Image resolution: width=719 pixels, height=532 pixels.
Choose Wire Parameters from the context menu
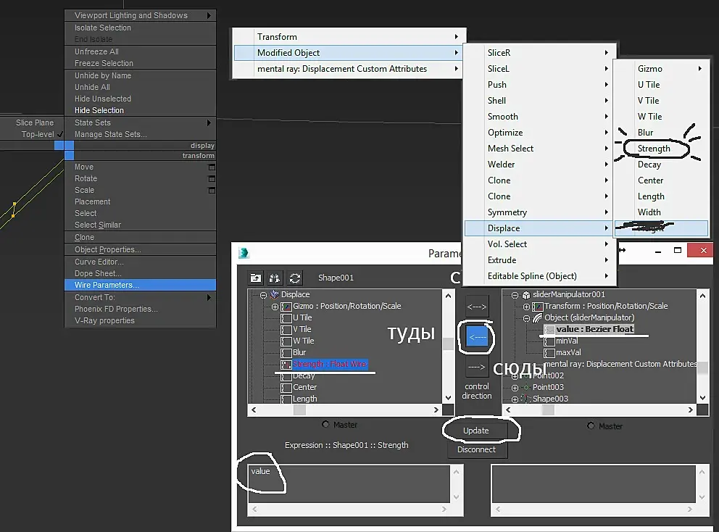click(x=107, y=285)
